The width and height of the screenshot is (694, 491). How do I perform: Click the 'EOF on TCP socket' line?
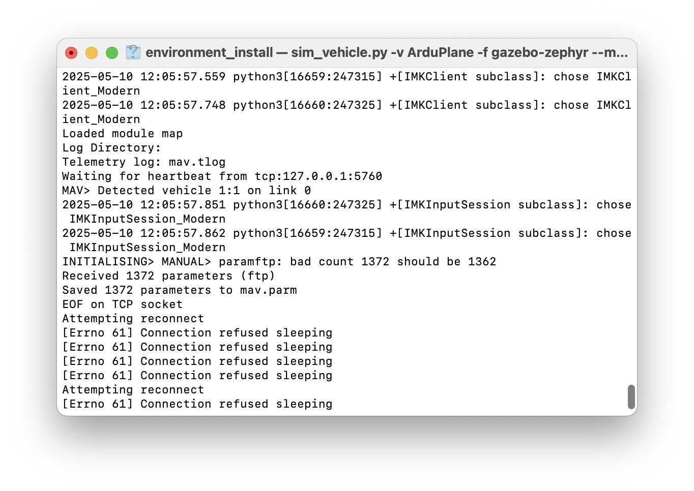(122, 304)
